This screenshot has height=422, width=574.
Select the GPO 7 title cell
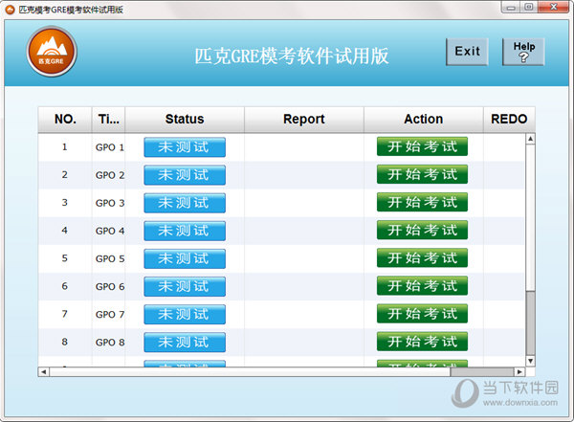(109, 314)
